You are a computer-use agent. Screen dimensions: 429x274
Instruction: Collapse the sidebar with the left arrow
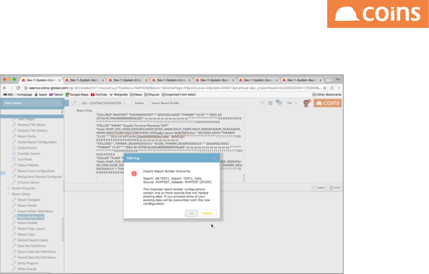(66, 103)
